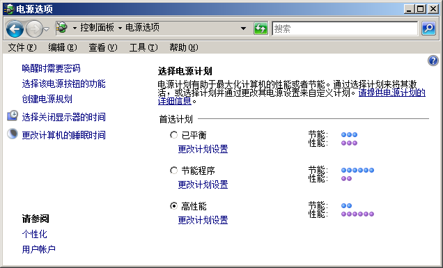Click the magnifier search button

(428, 29)
